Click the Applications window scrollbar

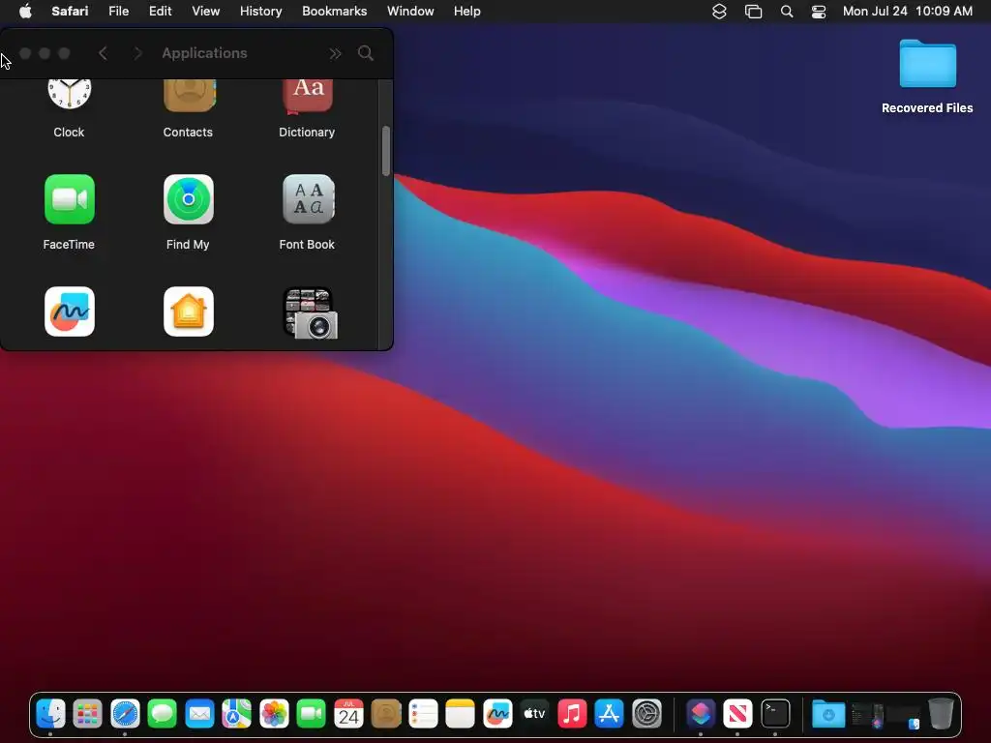(x=385, y=151)
